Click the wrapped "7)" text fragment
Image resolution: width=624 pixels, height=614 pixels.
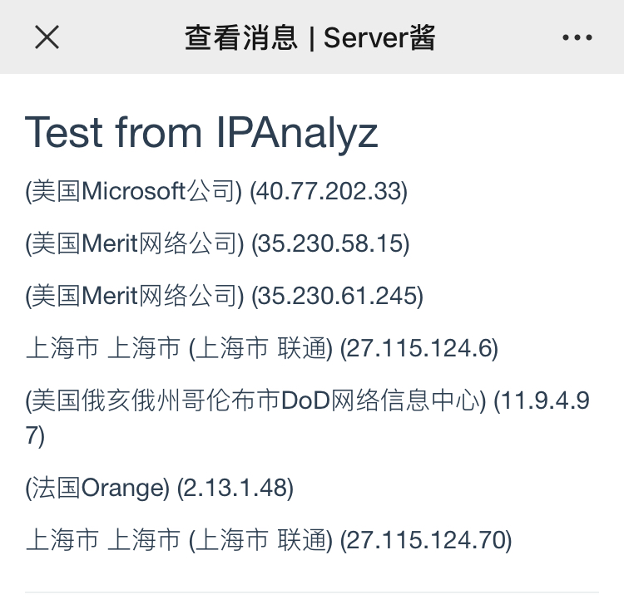click(x=35, y=435)
